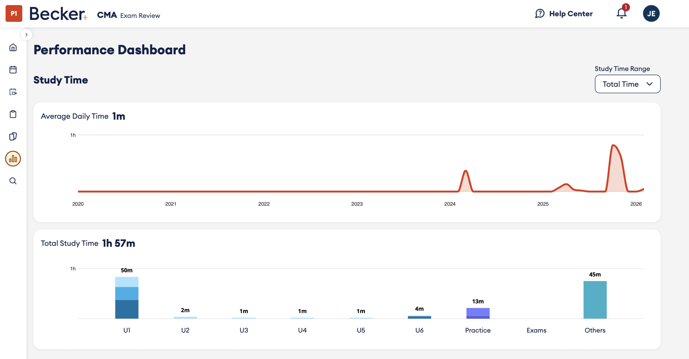The width and height of the screenshot is (689, 359).
Task: Open the Total Time dropdown
Action: pyautogui.click(x=627, y=84)
